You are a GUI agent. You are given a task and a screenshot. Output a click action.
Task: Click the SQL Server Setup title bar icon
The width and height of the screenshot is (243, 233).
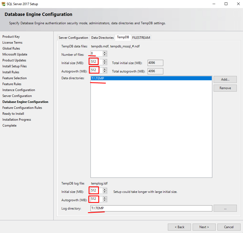point(4,4)
